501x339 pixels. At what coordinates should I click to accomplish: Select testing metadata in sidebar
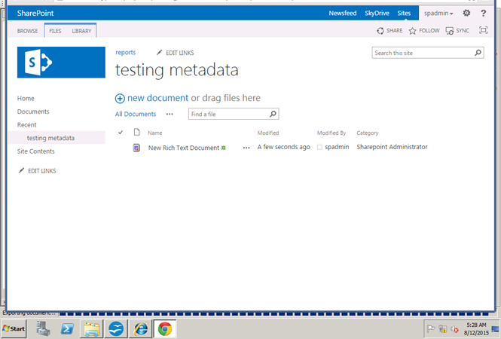pyautogui.click(x=50, y=138)
